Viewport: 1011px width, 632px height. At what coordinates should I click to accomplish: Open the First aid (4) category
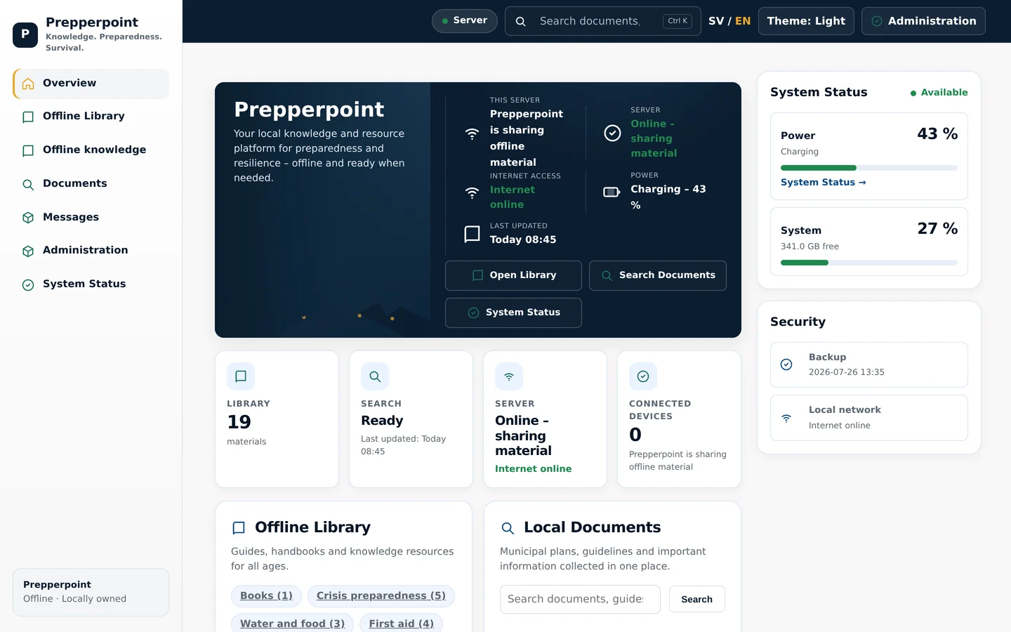pyautogui.click(x=402, y=623)
